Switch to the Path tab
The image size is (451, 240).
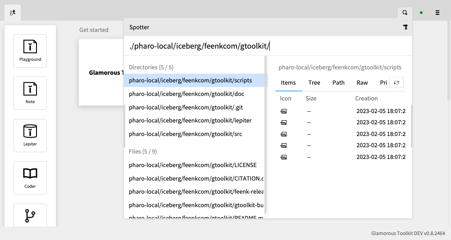tap(338, 83)
